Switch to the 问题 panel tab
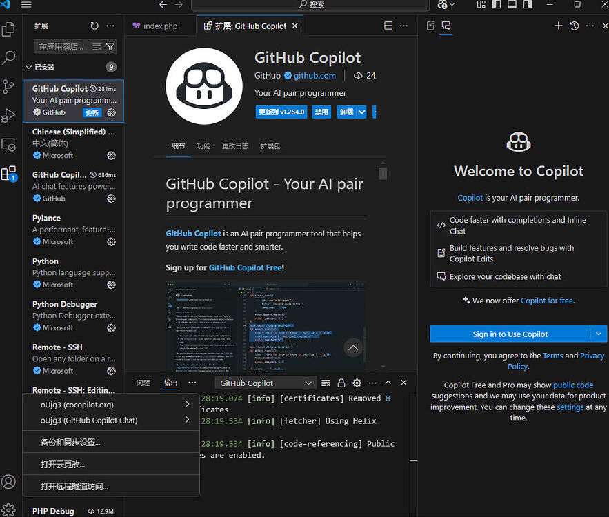 (143, 383)
